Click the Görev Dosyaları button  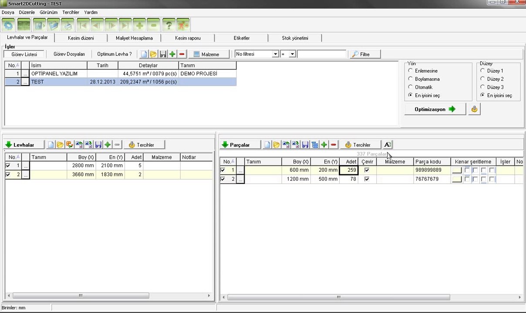(69, 54)
